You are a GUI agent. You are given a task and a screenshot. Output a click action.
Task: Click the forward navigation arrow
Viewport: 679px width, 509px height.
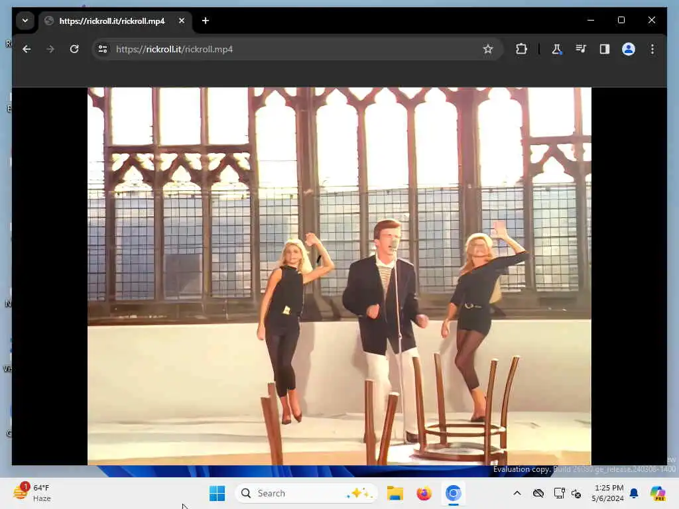50,49
